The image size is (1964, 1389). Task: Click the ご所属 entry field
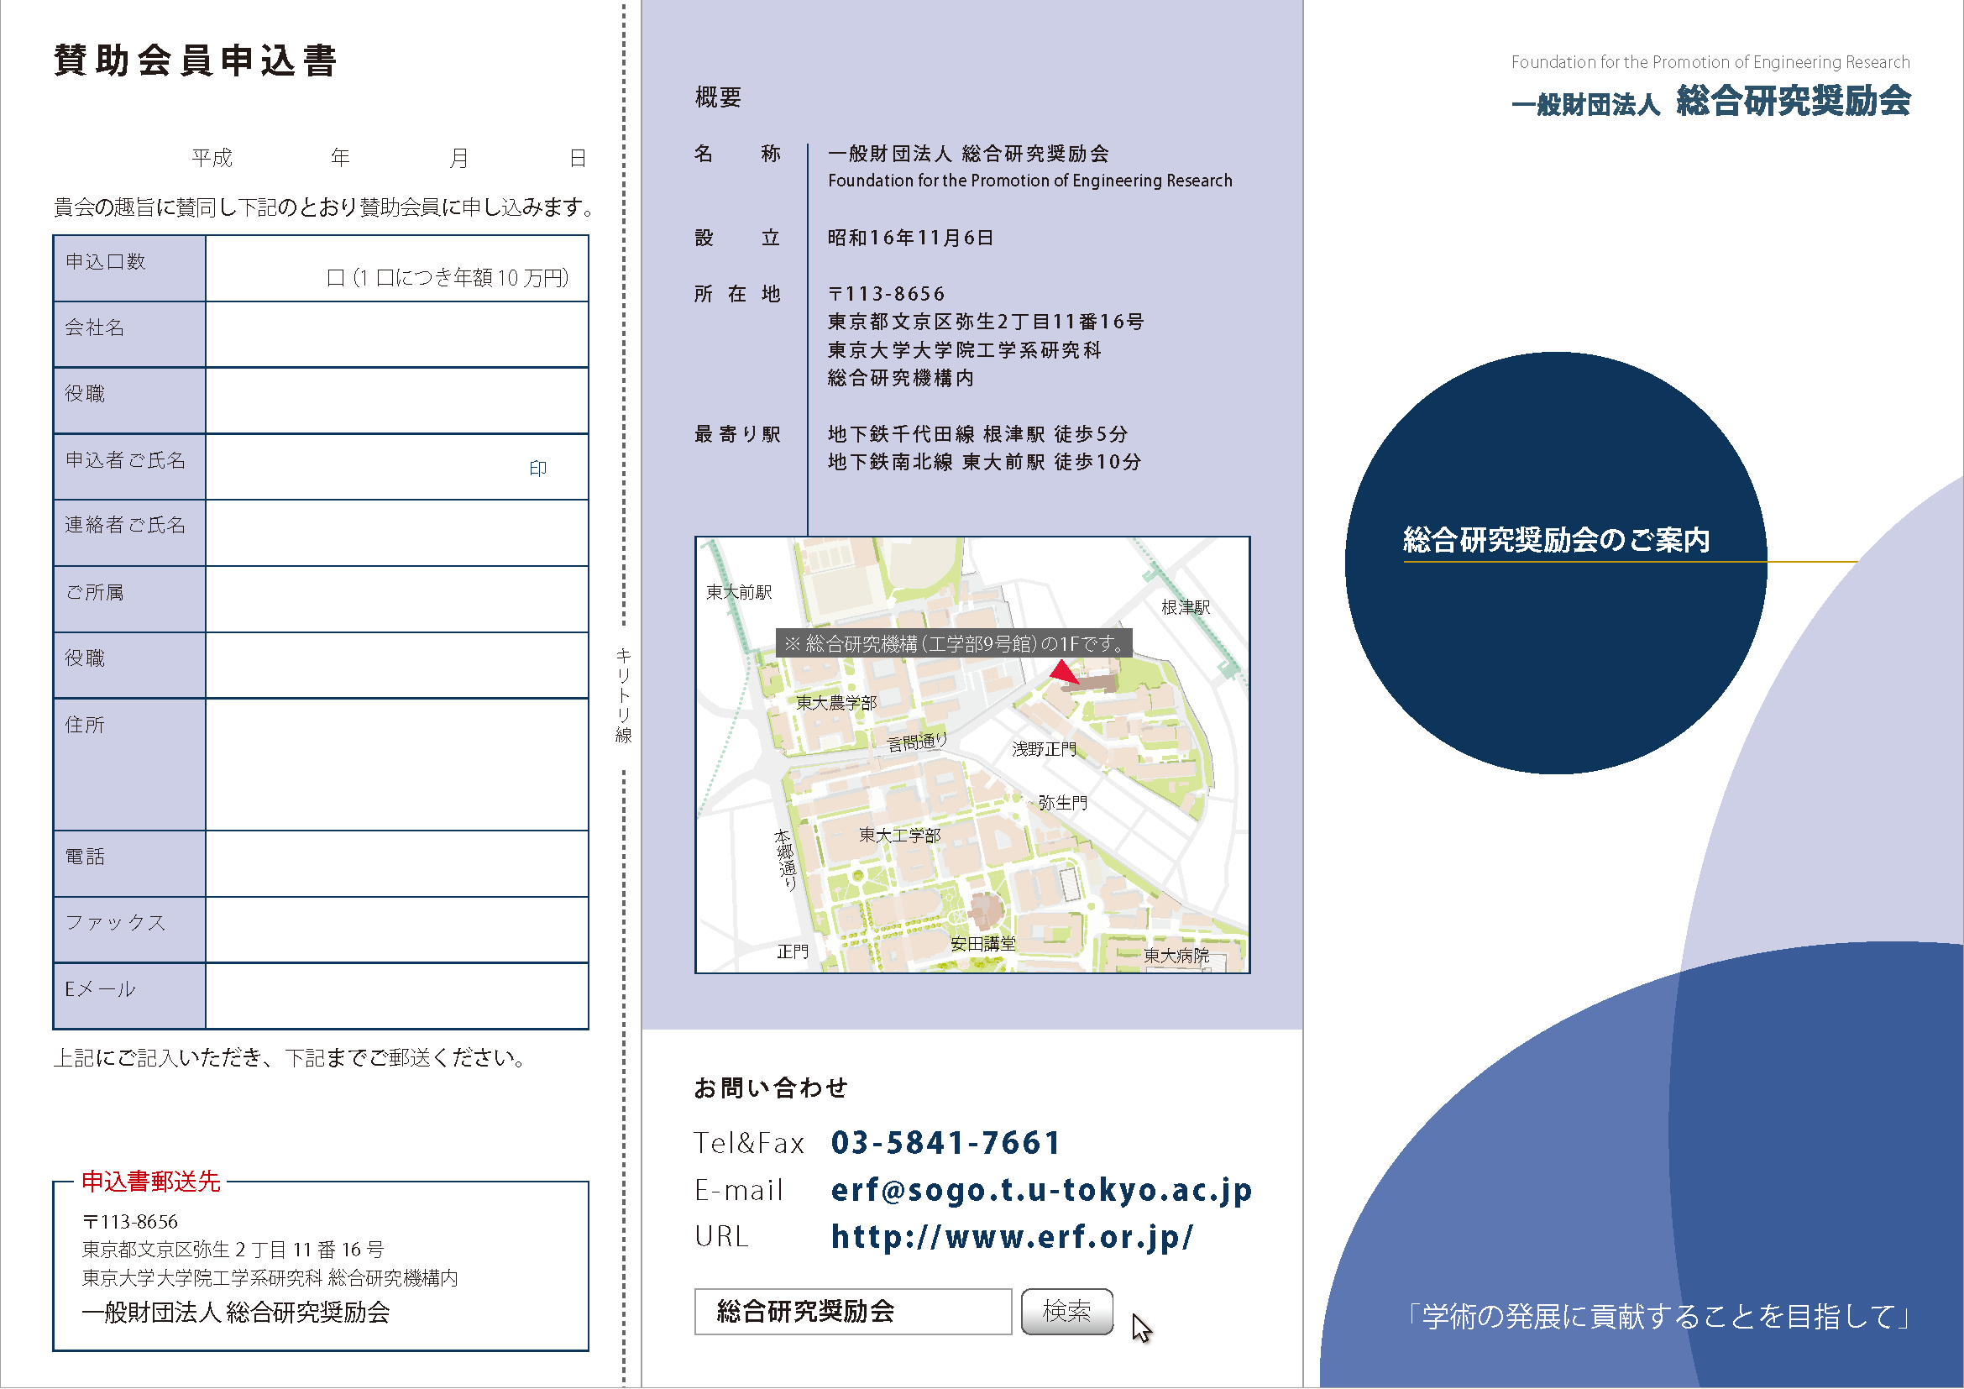pyautogui.click(x=397, y=600)
